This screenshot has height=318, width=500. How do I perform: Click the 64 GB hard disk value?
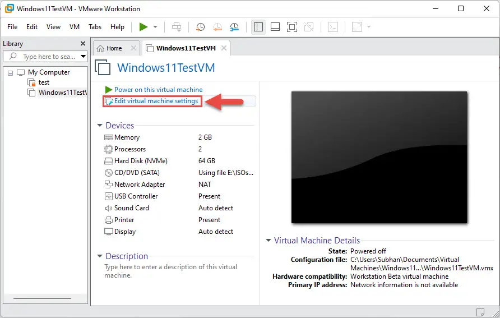tap(207, 161)
